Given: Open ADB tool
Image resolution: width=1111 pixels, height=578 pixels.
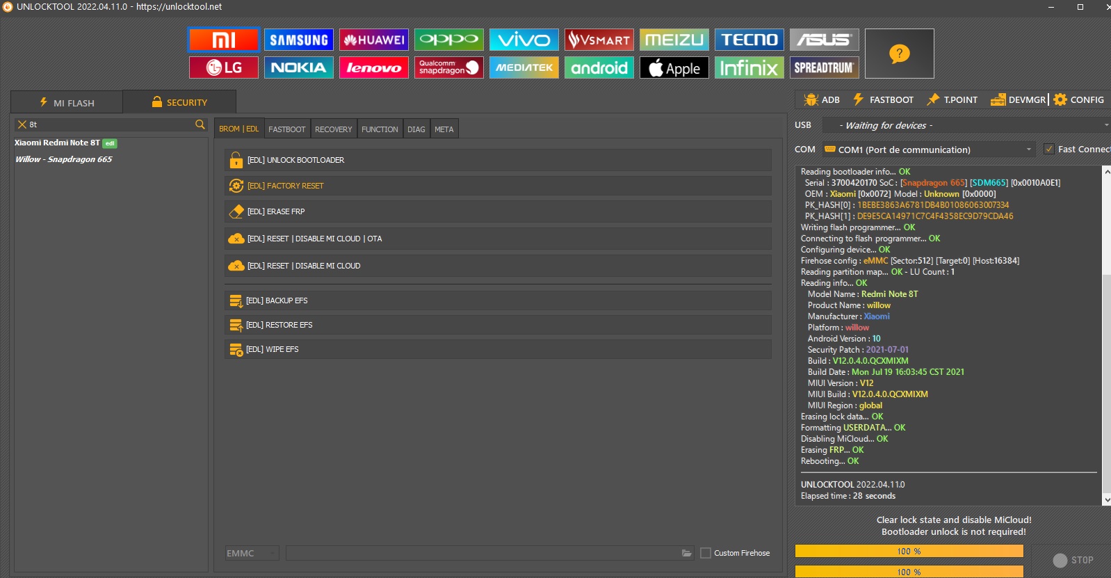Looking at the screenshot, I should [822, 99].
